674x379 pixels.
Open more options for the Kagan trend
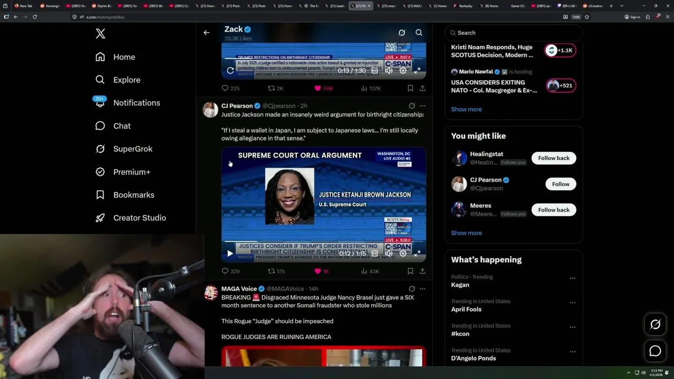pyautogui.click(x=572, y=278)
